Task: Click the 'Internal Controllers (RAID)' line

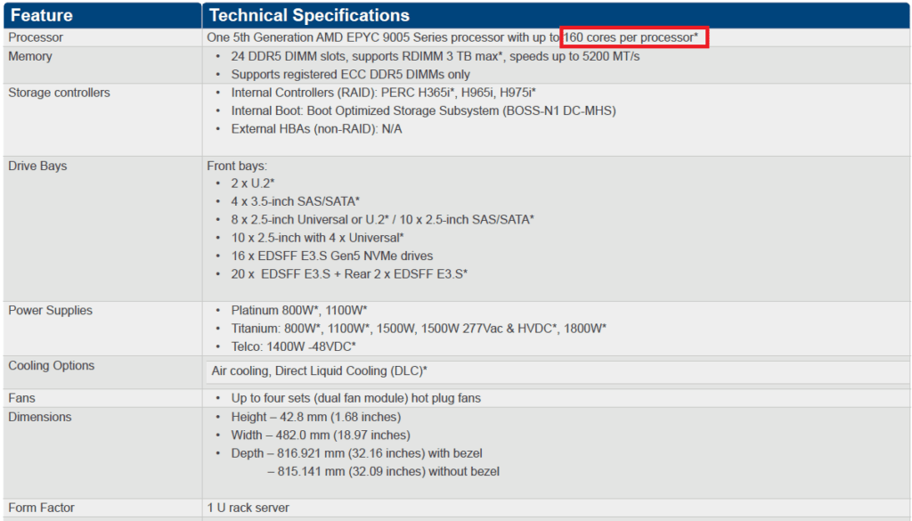Action: click(x=383, y=93)
